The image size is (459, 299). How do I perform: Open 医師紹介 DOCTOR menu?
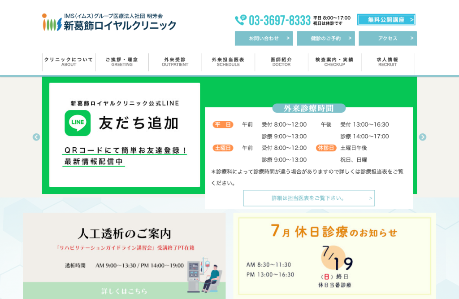point(281,62)
